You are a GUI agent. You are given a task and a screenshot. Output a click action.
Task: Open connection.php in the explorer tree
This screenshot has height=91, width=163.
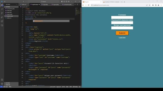tap(11, 9)
